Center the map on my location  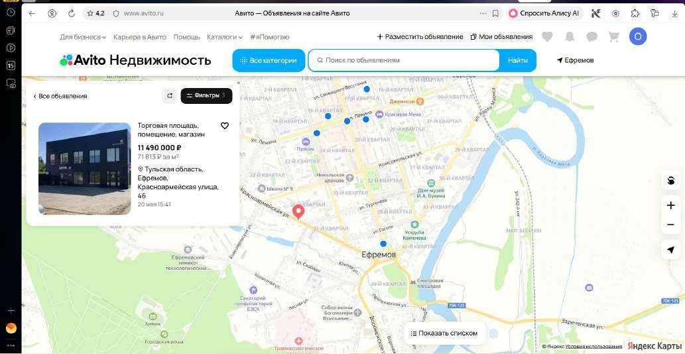click(x=670, y=250)
